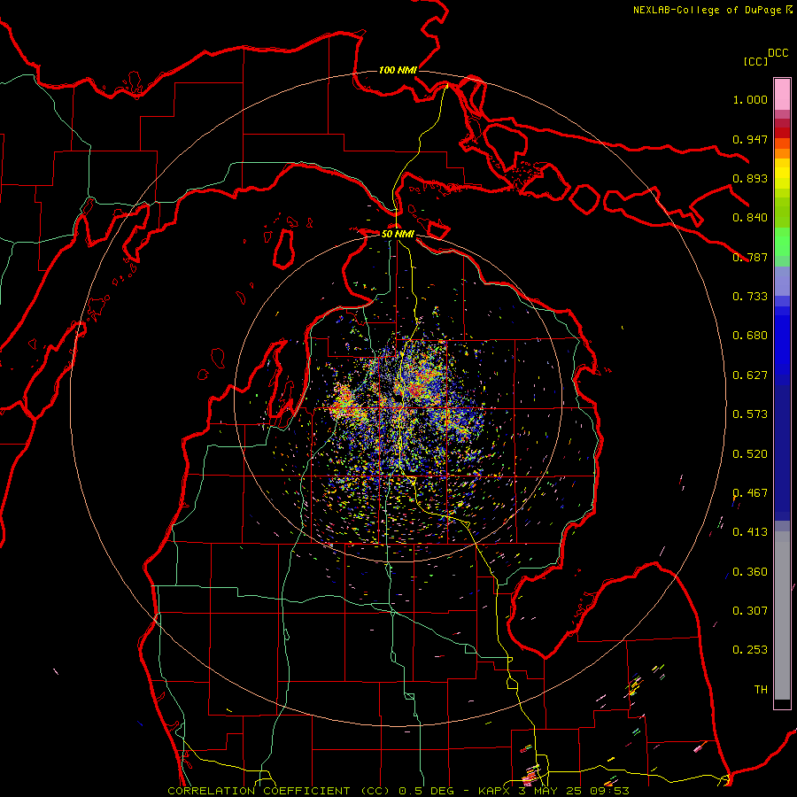Select the DCC product label
797x797 pixels.
point(778,53)
